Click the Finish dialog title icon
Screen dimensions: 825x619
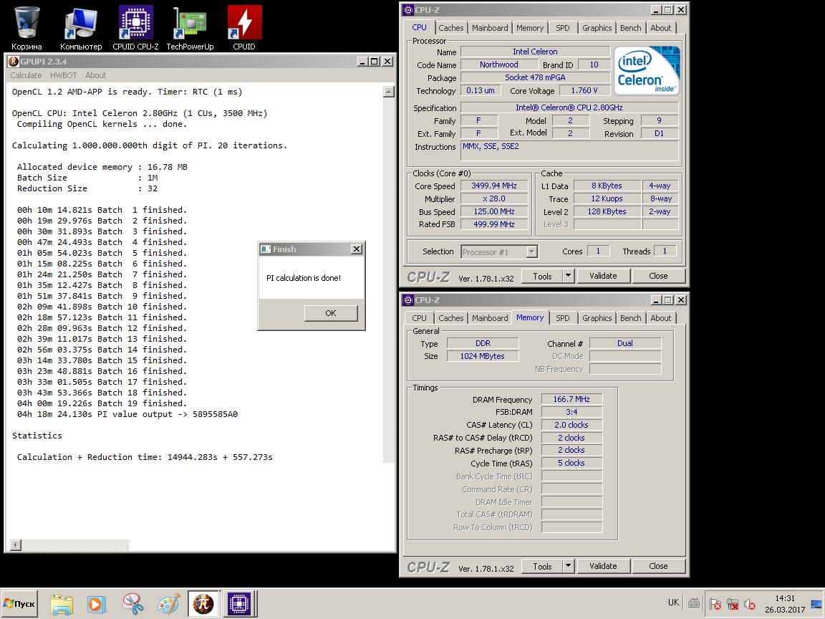[266, 249]
